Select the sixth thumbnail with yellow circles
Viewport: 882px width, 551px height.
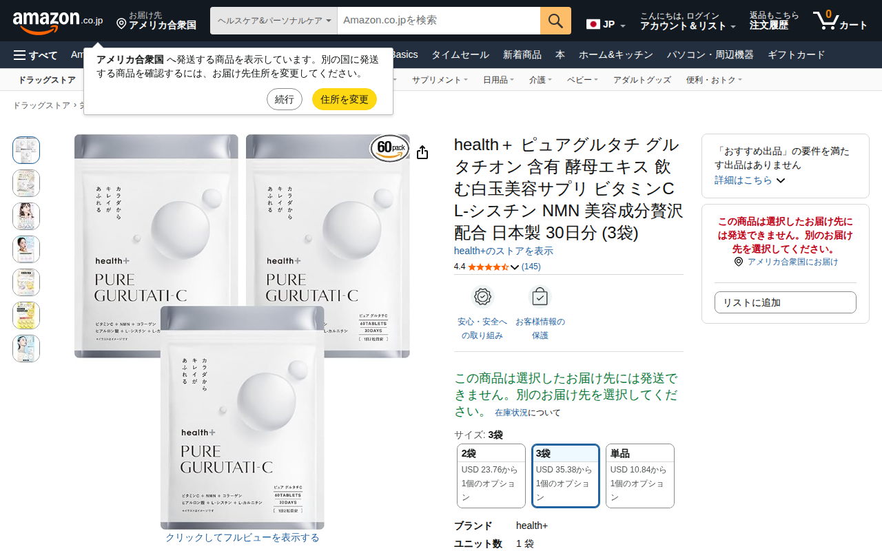26,315
